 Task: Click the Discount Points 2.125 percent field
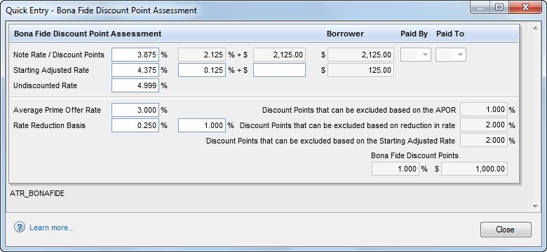pyautogui.click(x=202, y=55)
